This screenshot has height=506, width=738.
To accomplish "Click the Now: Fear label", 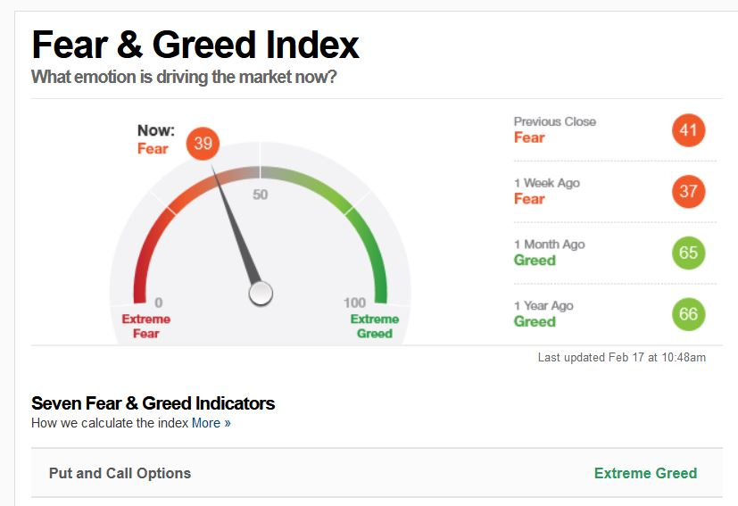I will [x=155, y=139].
